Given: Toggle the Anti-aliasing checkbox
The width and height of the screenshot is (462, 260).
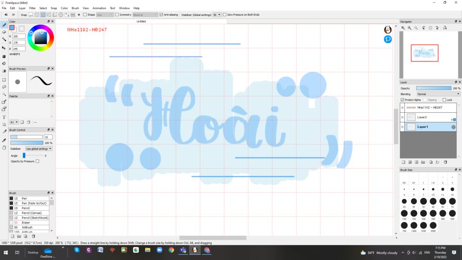Looking at the screenshot, I should [x=161, y=15].
